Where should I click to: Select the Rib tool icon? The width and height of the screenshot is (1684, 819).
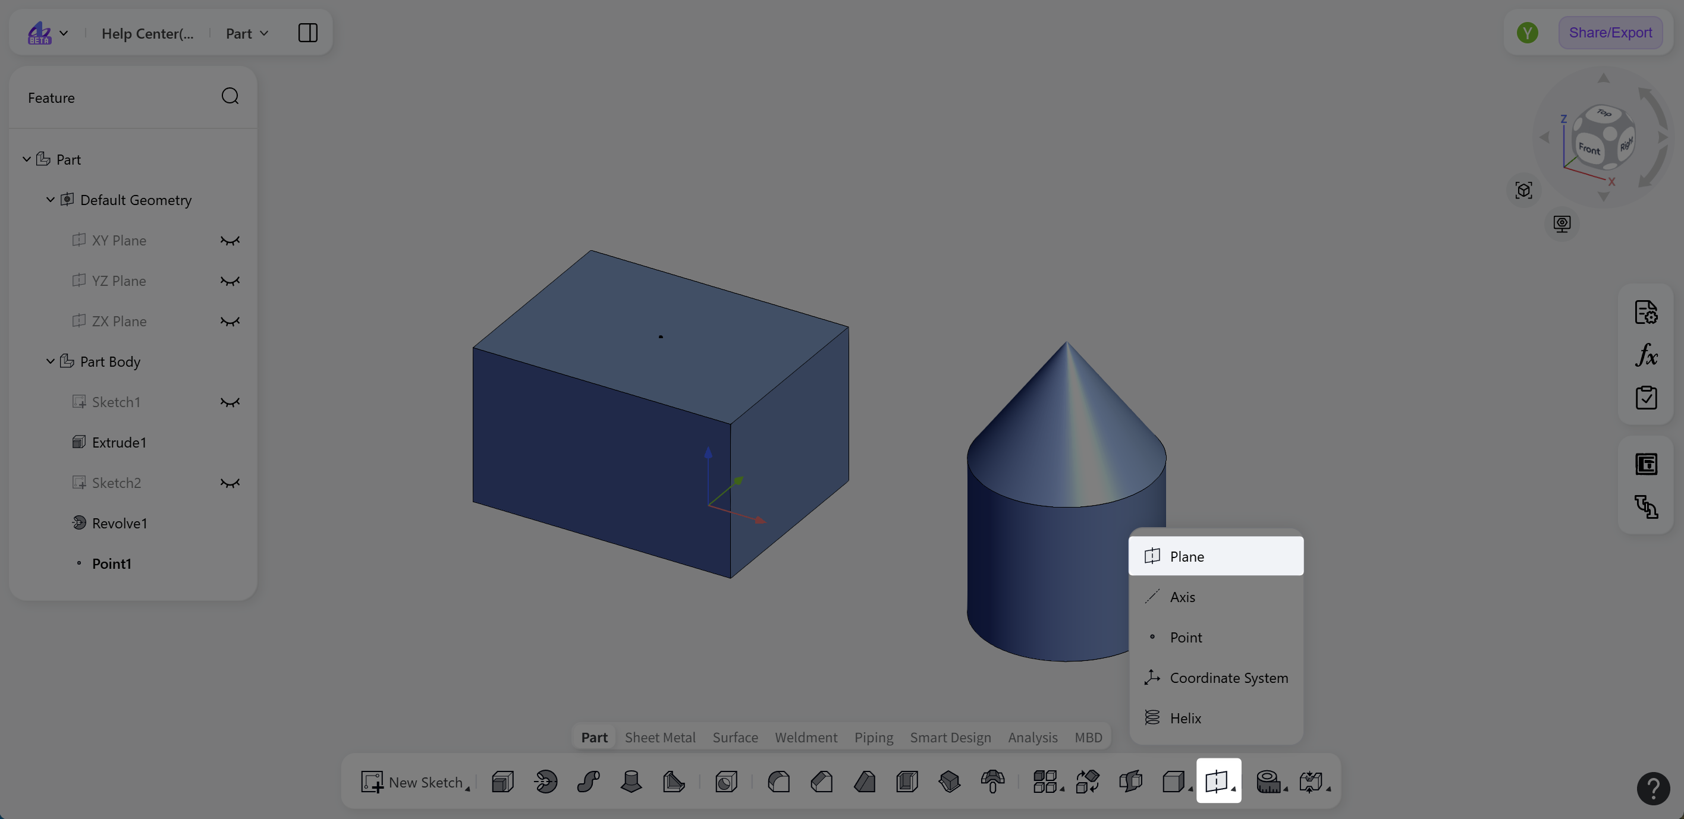pos(673,781)
